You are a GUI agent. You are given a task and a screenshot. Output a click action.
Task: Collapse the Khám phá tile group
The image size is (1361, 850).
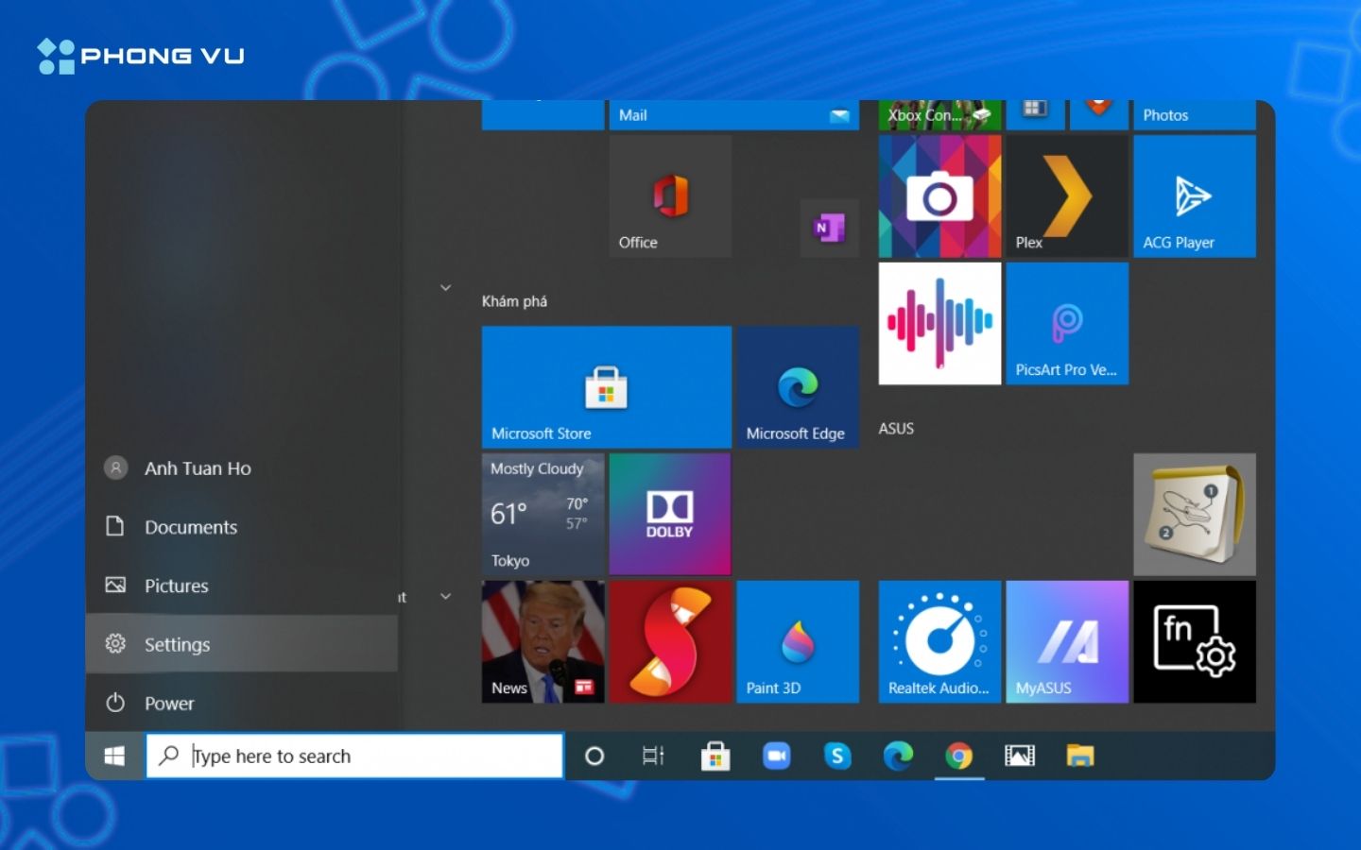click(445, 288)
